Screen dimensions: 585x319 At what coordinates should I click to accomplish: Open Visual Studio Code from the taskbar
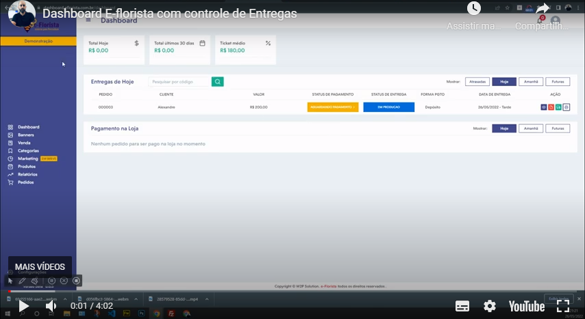click(112, 314)
